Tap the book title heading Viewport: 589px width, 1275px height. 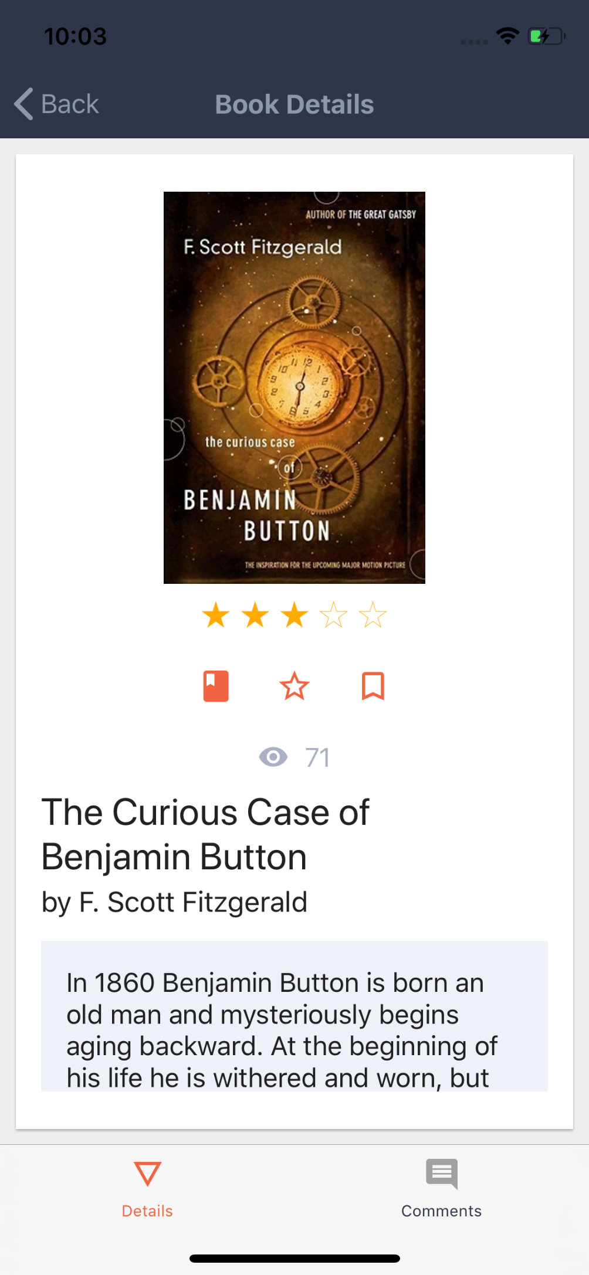click(205, 834)
